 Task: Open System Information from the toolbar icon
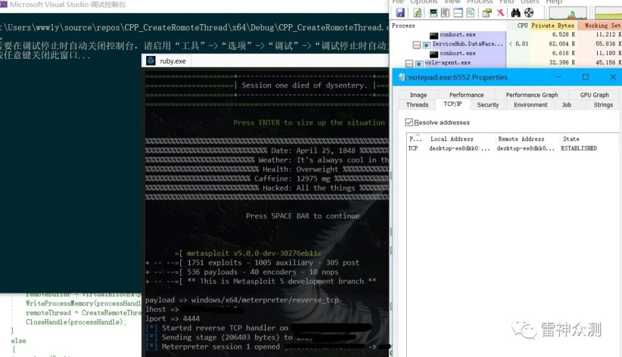pos(434,13)
